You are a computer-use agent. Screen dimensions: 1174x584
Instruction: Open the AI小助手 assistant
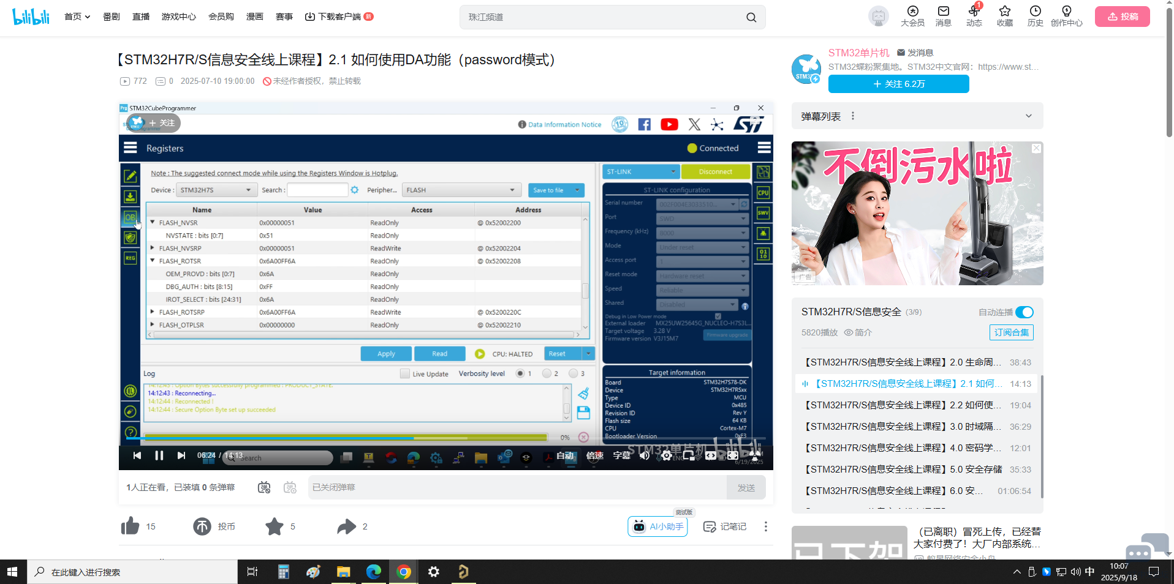(x=657, y=526)
